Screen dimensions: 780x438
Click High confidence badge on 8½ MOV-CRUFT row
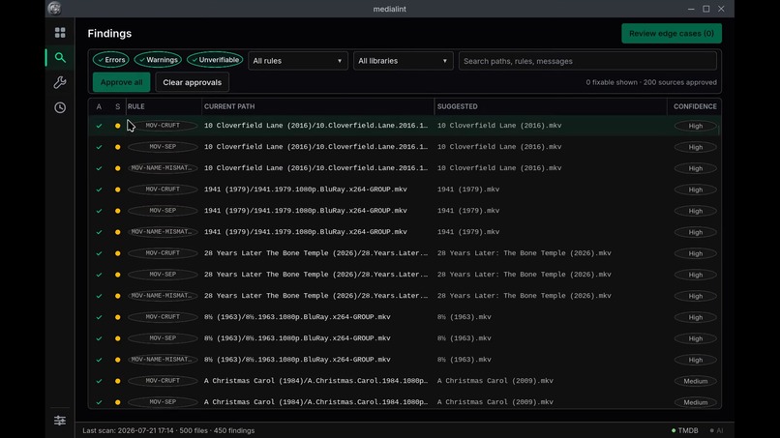pyautogui.click(x=695, y=317)
